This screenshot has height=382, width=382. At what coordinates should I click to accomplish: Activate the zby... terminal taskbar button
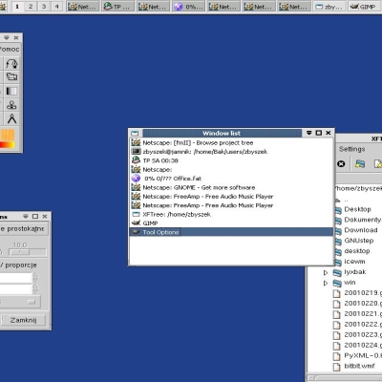[329, 7]
